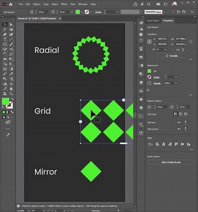Apply vertical align top in Align section

(176, 144)
